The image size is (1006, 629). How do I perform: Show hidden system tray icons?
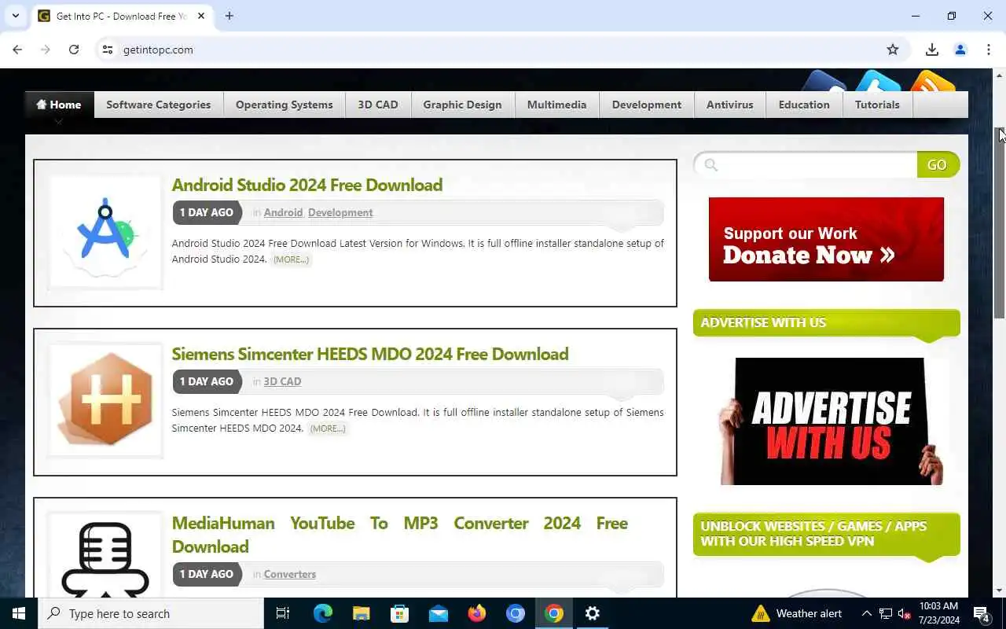[x=866, y=613]
